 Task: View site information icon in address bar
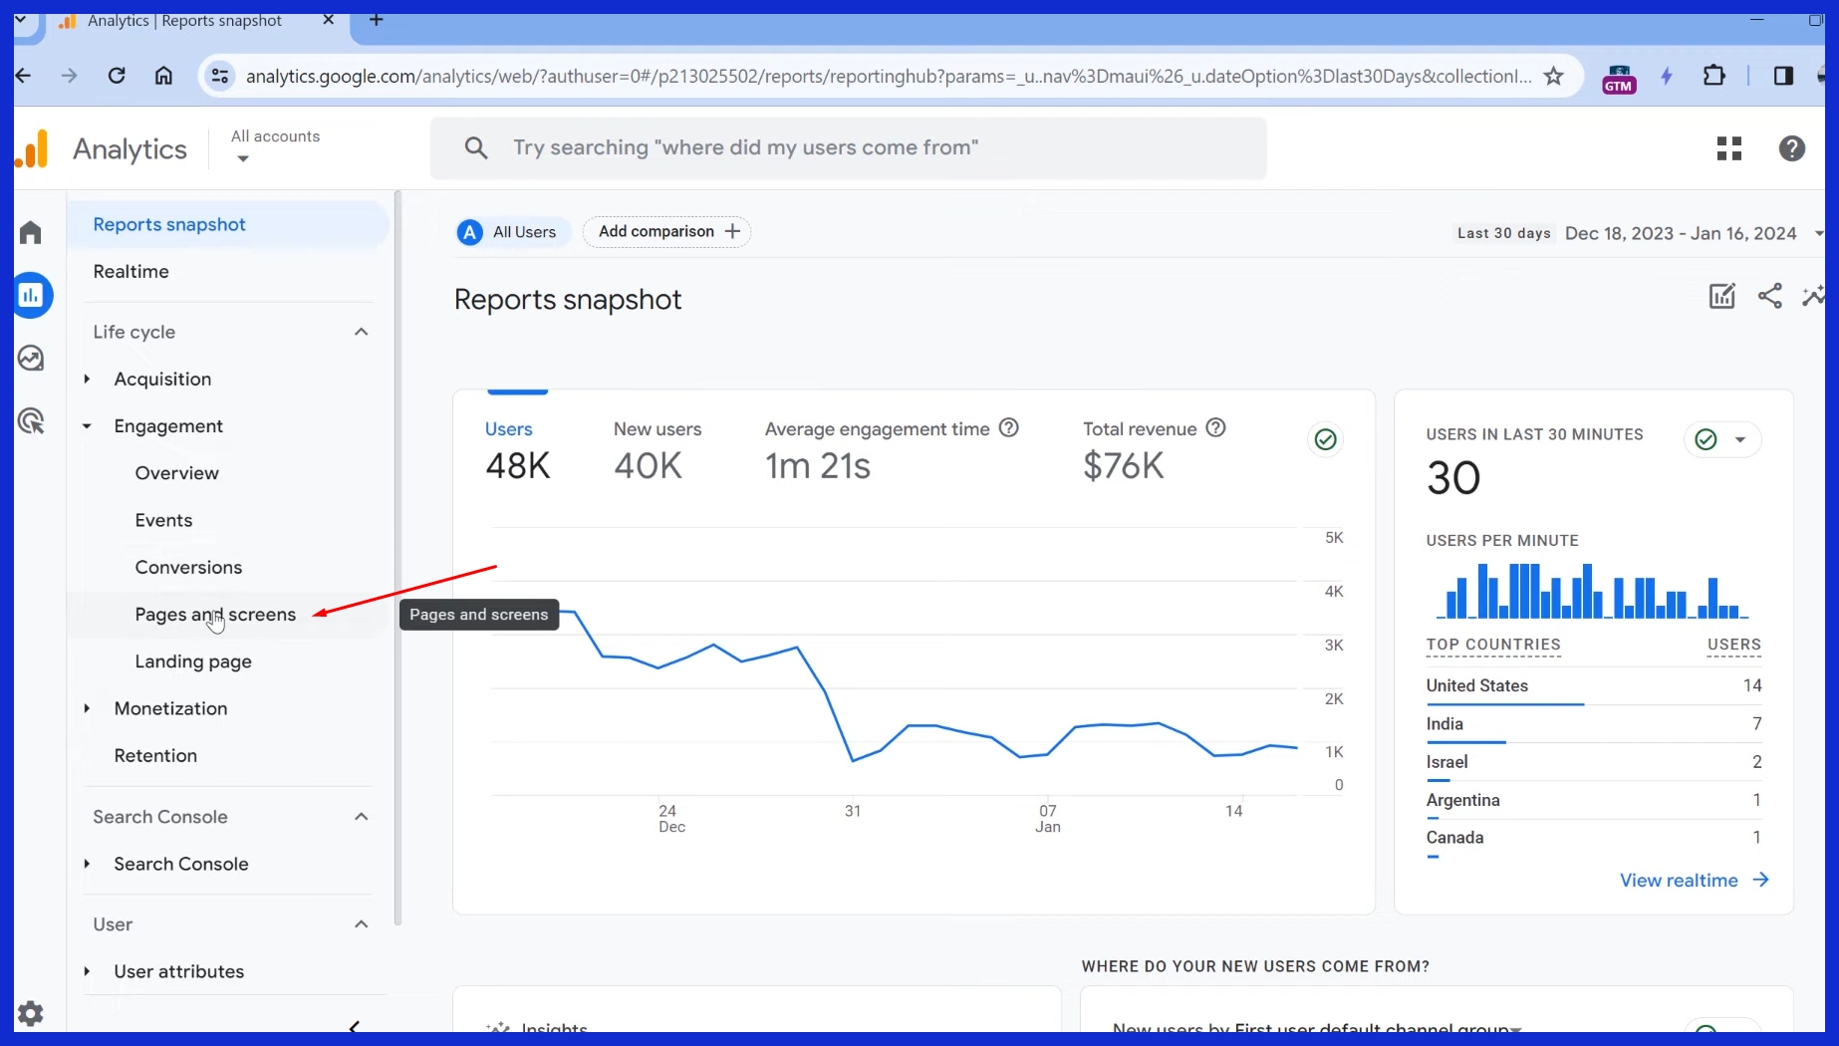click(x=220, y=76)
